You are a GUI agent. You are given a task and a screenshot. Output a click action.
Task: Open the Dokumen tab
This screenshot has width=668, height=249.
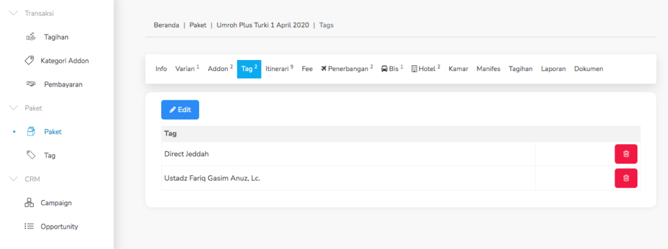point(589,68)
